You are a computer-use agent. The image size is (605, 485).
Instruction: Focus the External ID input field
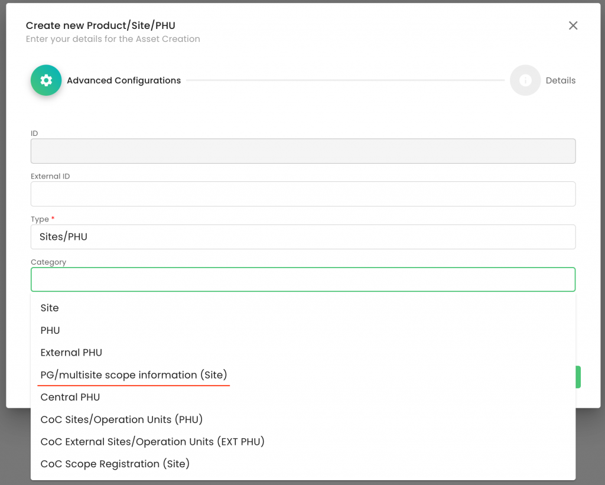(x=302, y=194)
